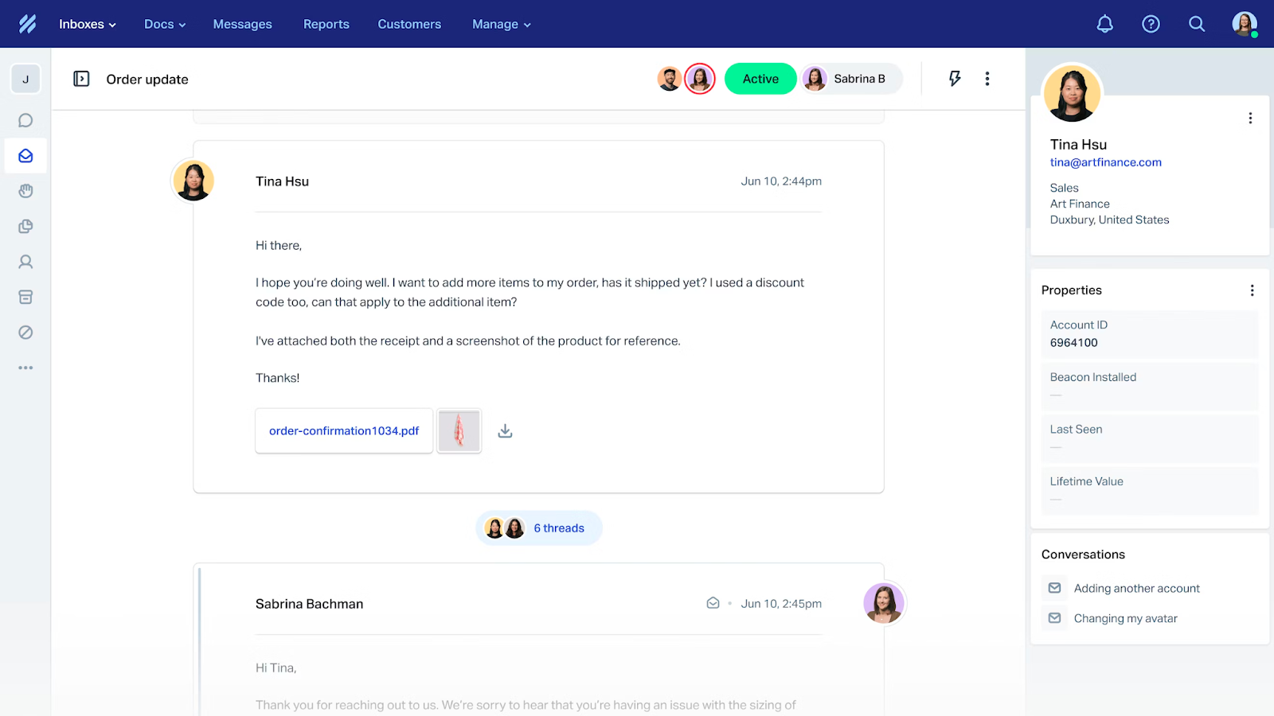Image resolution: width=1274 pixels, height=716 pixels.
Task: Open the sidebar spam blocked-circle icon
Action: [x=25, y=333]
